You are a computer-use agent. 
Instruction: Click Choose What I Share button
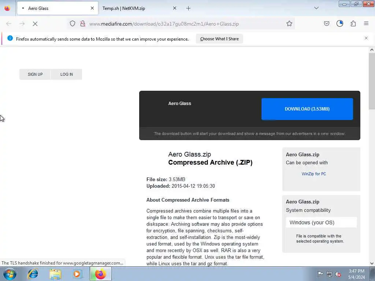pos(219,39)
